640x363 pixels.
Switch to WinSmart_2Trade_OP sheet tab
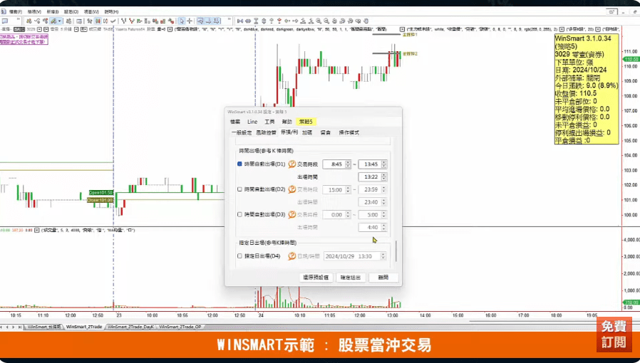click(x=180, y=327)
